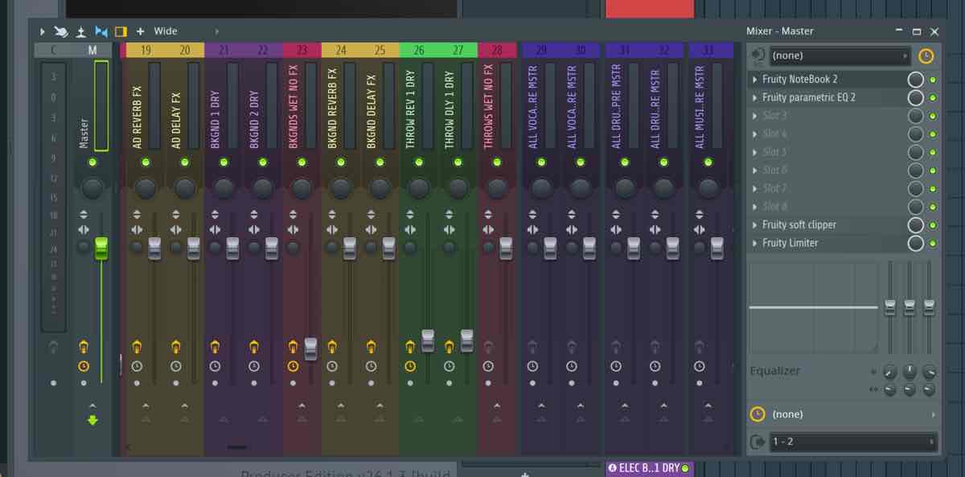Select mixer track 29 header

click(x=541, y=50)
